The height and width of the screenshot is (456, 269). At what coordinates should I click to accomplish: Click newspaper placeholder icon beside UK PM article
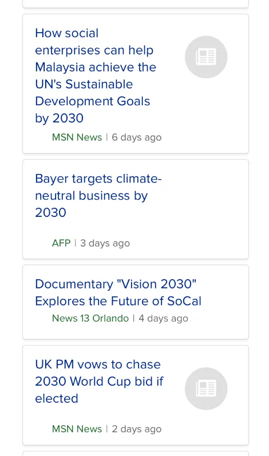click(206, 388)
